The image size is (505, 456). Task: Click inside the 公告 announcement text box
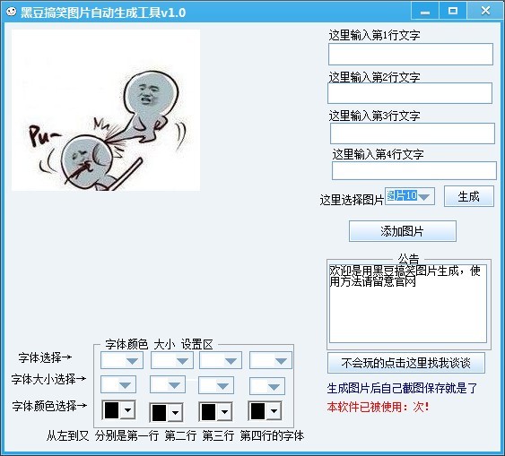pyautogui.click(x=408, y=304)
